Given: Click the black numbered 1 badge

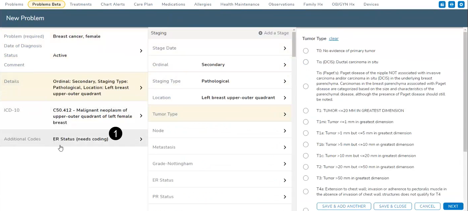Looking at the screenshot, I should pos(116,133).
